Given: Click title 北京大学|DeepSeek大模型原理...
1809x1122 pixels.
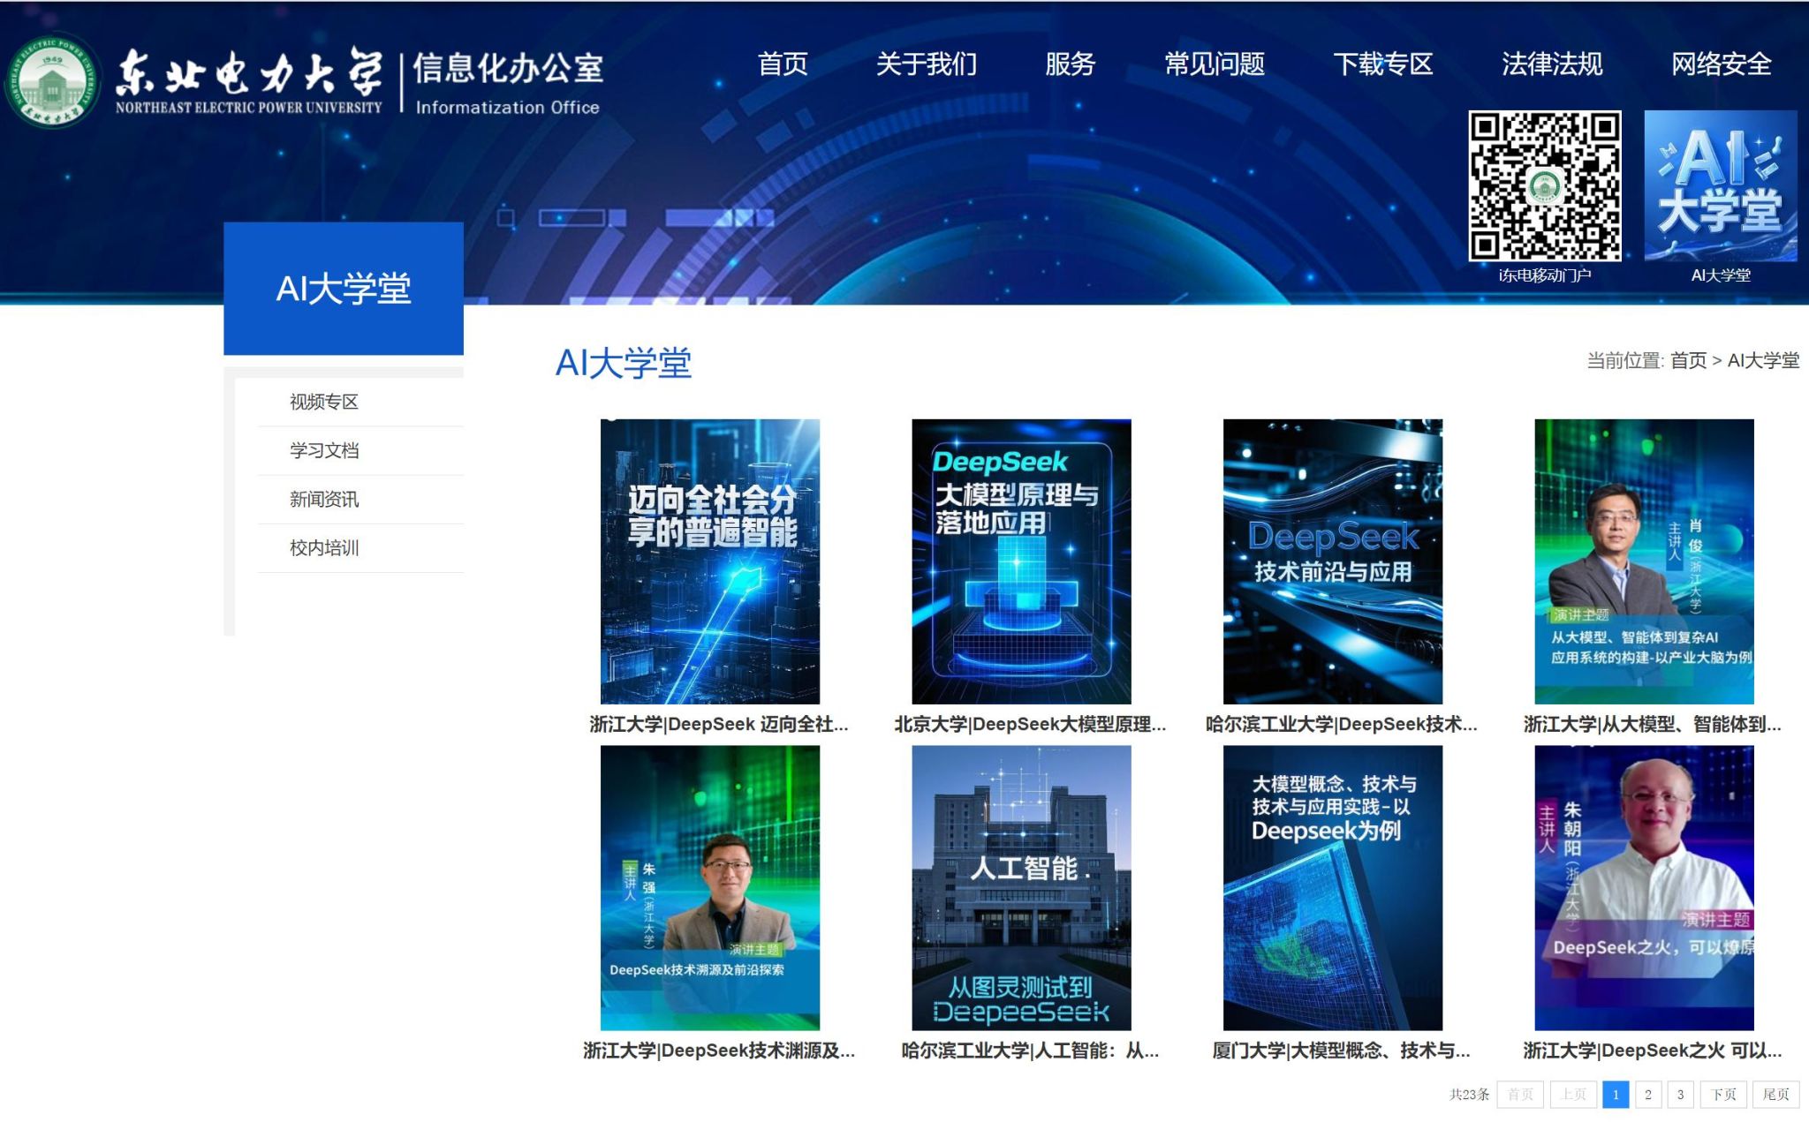Looking at the screenshot, I should coord(1030,724).
